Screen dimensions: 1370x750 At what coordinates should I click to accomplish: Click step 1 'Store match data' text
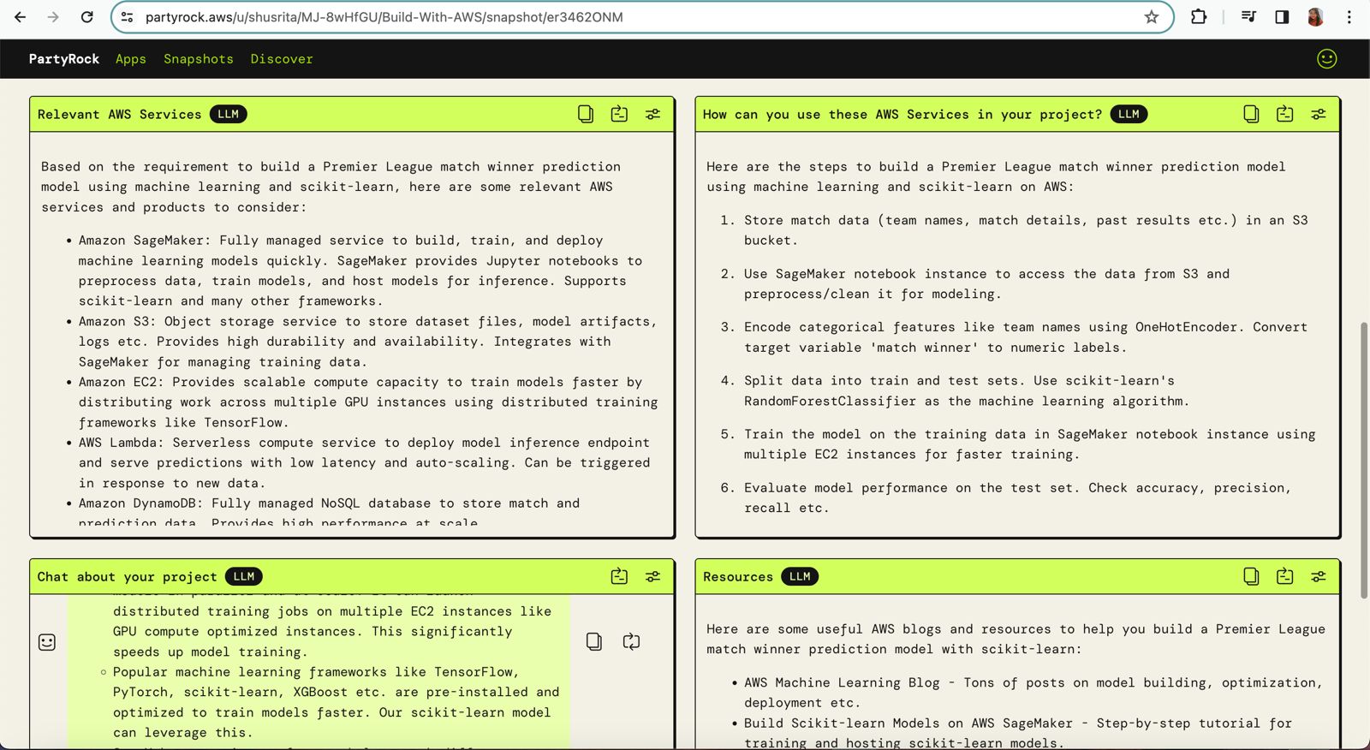[x=1026, y=230]
